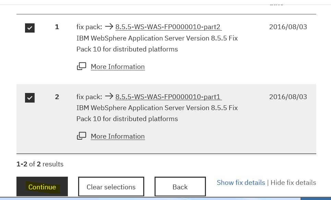Image resolution: width=331 pixels, height=200 pixels.
Task: Open More Information for fix pack part1
Action: tap(118, 137)
